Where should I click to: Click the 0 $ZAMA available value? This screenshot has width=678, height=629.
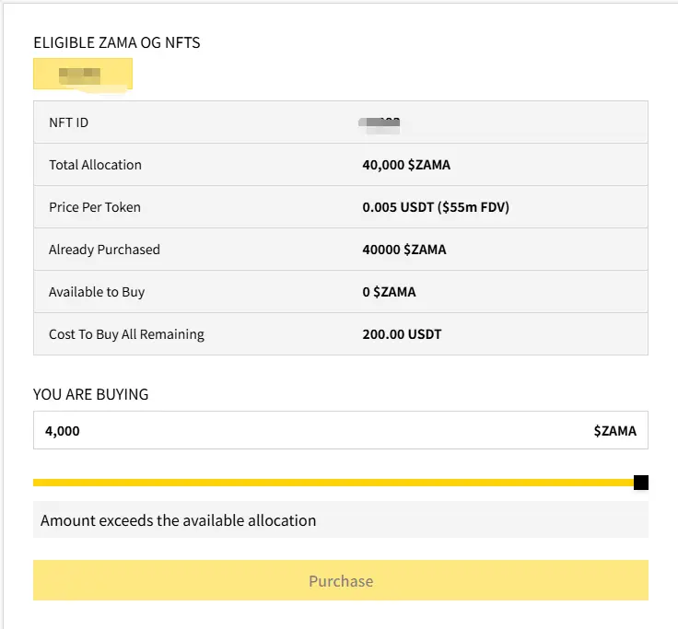[x=389, y=292]
